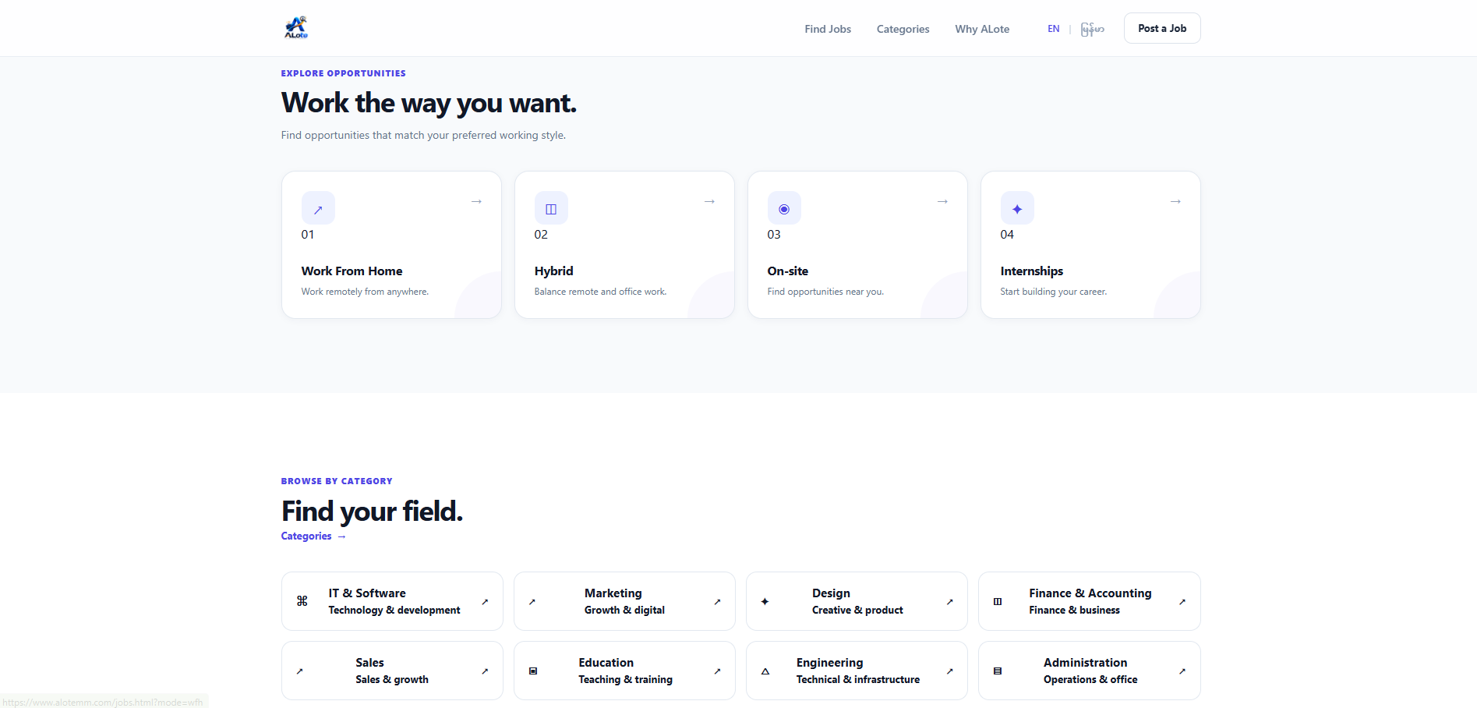Open Engineering Technical & infrastructure category
Image resolution: width=1477 pixels, height=708 pixels.
click(x=857, y=671)
